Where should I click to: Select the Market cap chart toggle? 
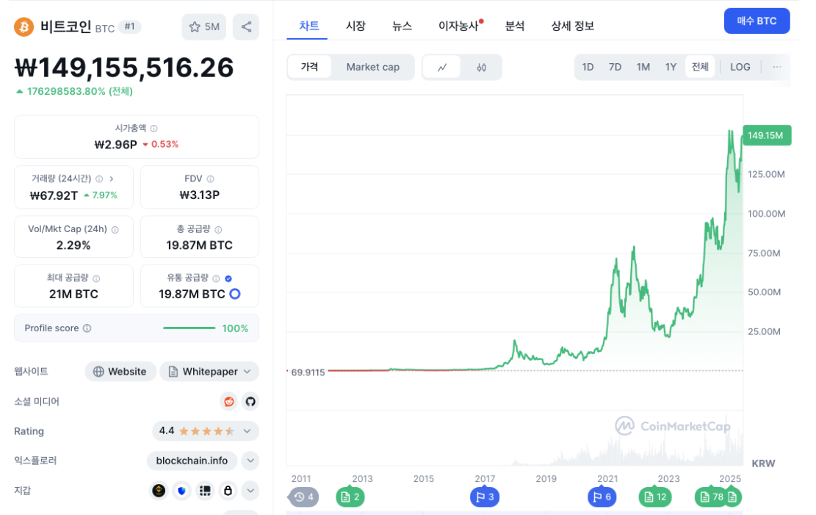point(372,67)
